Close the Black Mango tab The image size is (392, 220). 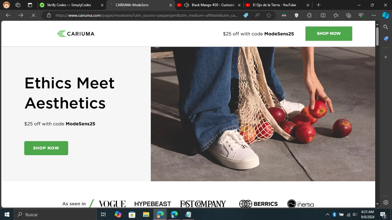pyautogui.click(x=239, y=5)
